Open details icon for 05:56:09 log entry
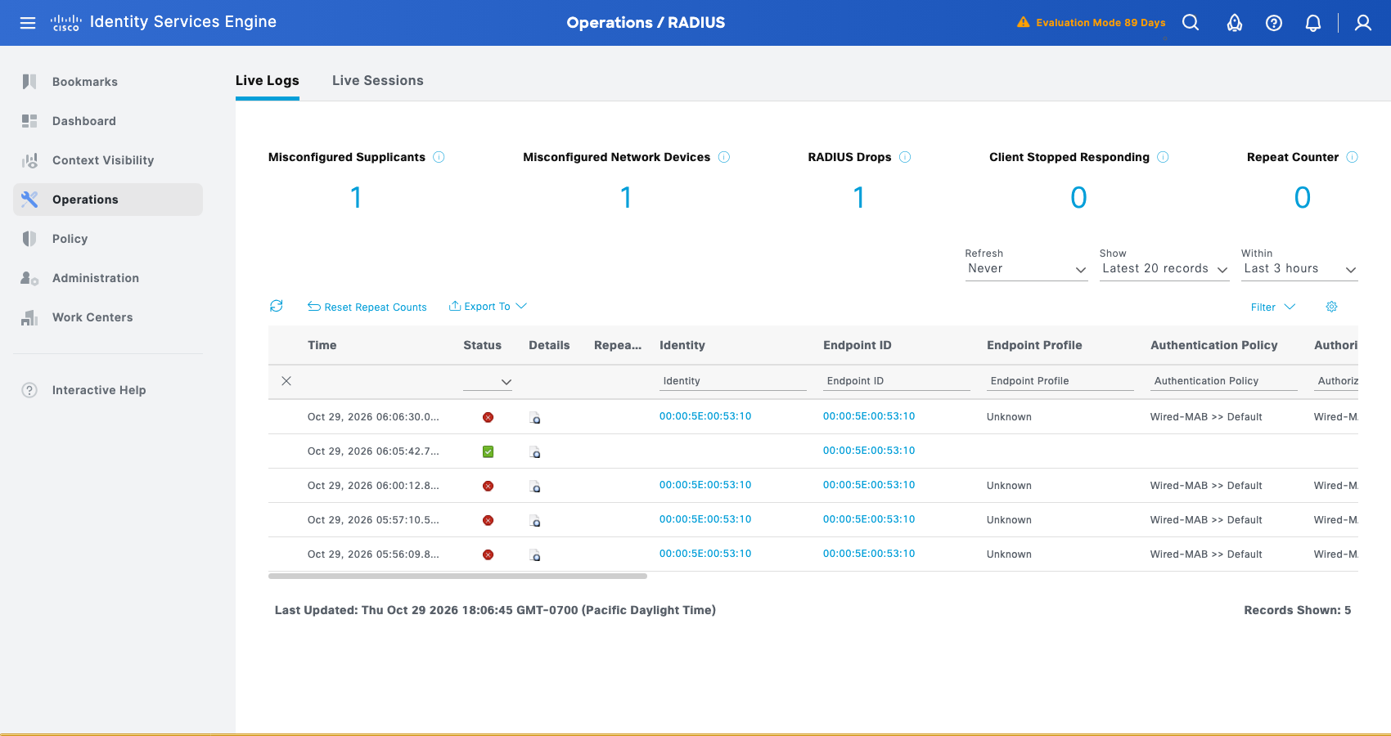The width and height of the screenshot is (1391, 736). coord(535,555)
